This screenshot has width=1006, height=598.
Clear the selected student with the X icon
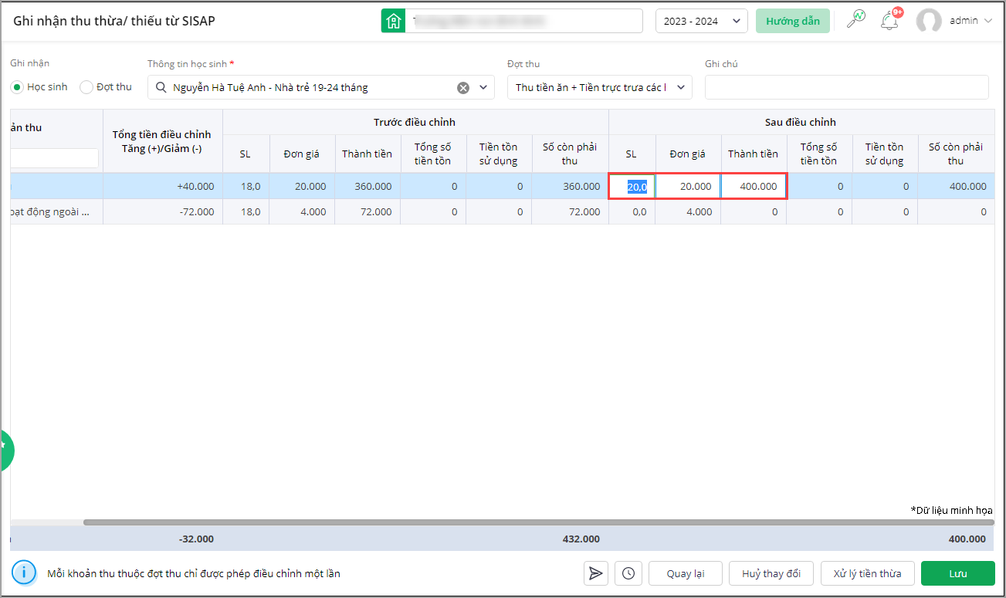463,87
